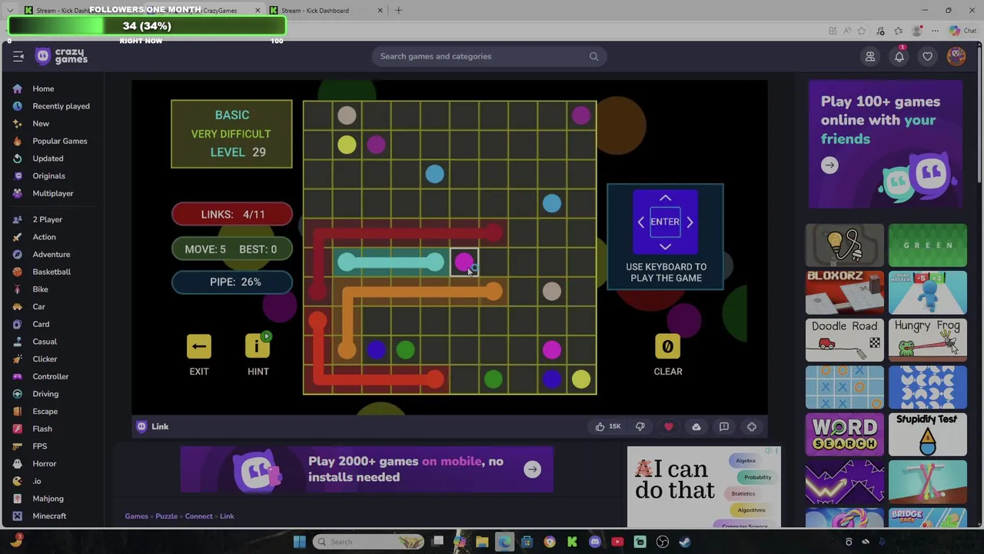Click the up arrow on game keypad
The width and height of the screenshot is (984, 554).
(665, 199)
